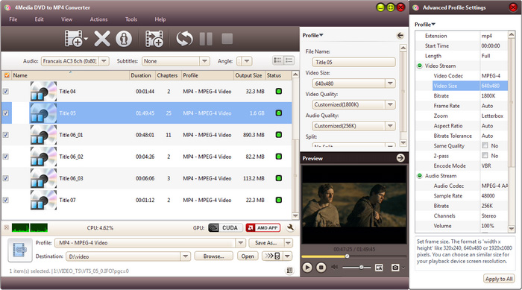
Task: Sort by the Duration column header
Action: 141,75
